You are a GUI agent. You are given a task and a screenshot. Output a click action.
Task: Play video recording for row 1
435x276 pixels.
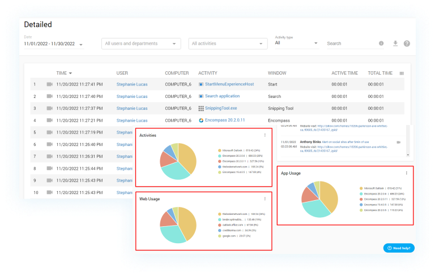tap(49, 84)
